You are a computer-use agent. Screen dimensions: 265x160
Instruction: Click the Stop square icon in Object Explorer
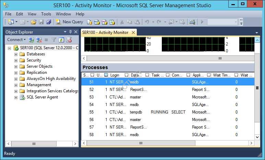[46, 40]
